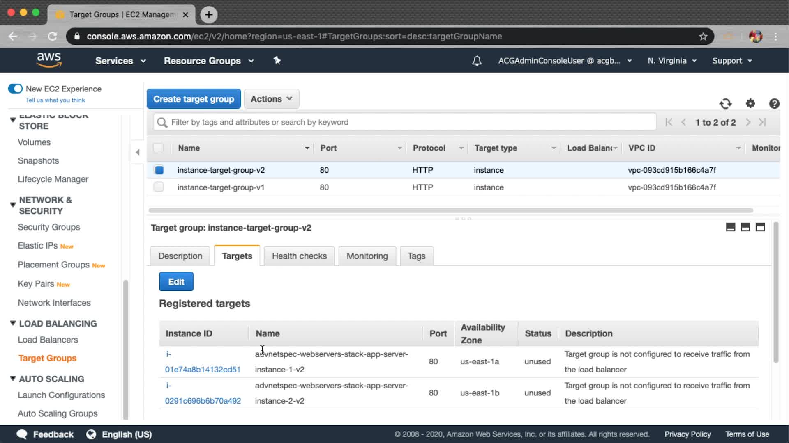The image size is (789, 443).
Task: Switch to the Health checks tab
Action: point(299,256)
